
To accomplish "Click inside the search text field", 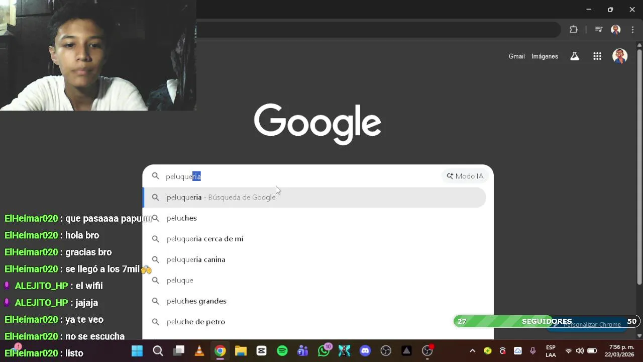I will [301, 176].
